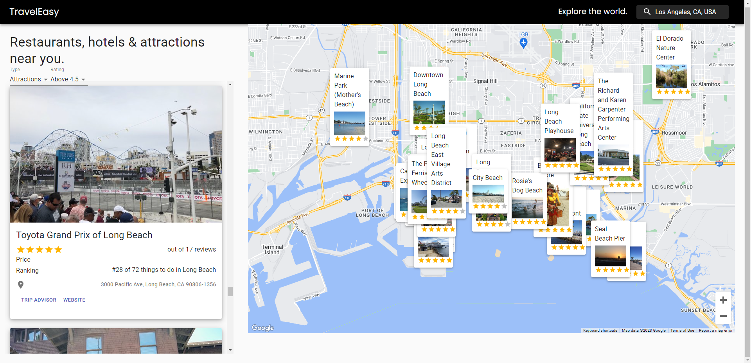The width and height of the screenshot is (751, 363).
Task: Click the location pin icon on the Toyota Grand Prix card
Action: [x=21, y=284]
